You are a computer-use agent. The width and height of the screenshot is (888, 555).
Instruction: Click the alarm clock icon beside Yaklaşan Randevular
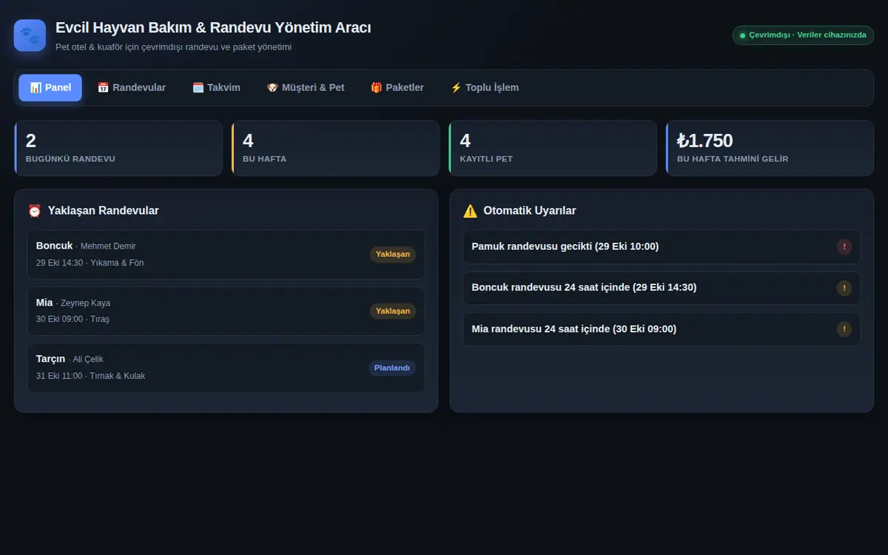35,211
